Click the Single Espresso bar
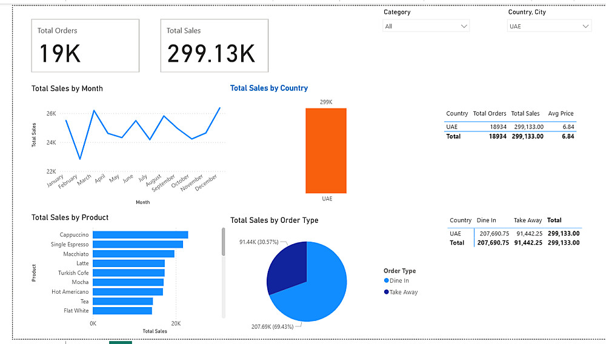The width and height of the screenshot is (606, 344). [x=138, y=245]
